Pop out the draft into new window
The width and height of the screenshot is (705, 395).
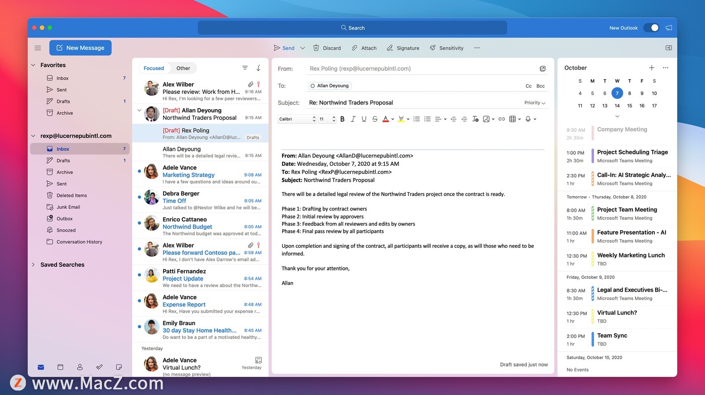click(x=542, y=68)
